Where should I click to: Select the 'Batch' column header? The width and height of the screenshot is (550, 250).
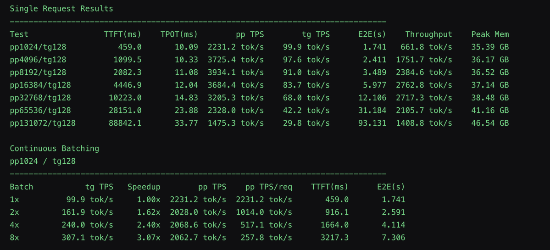[x=22, y=187]
